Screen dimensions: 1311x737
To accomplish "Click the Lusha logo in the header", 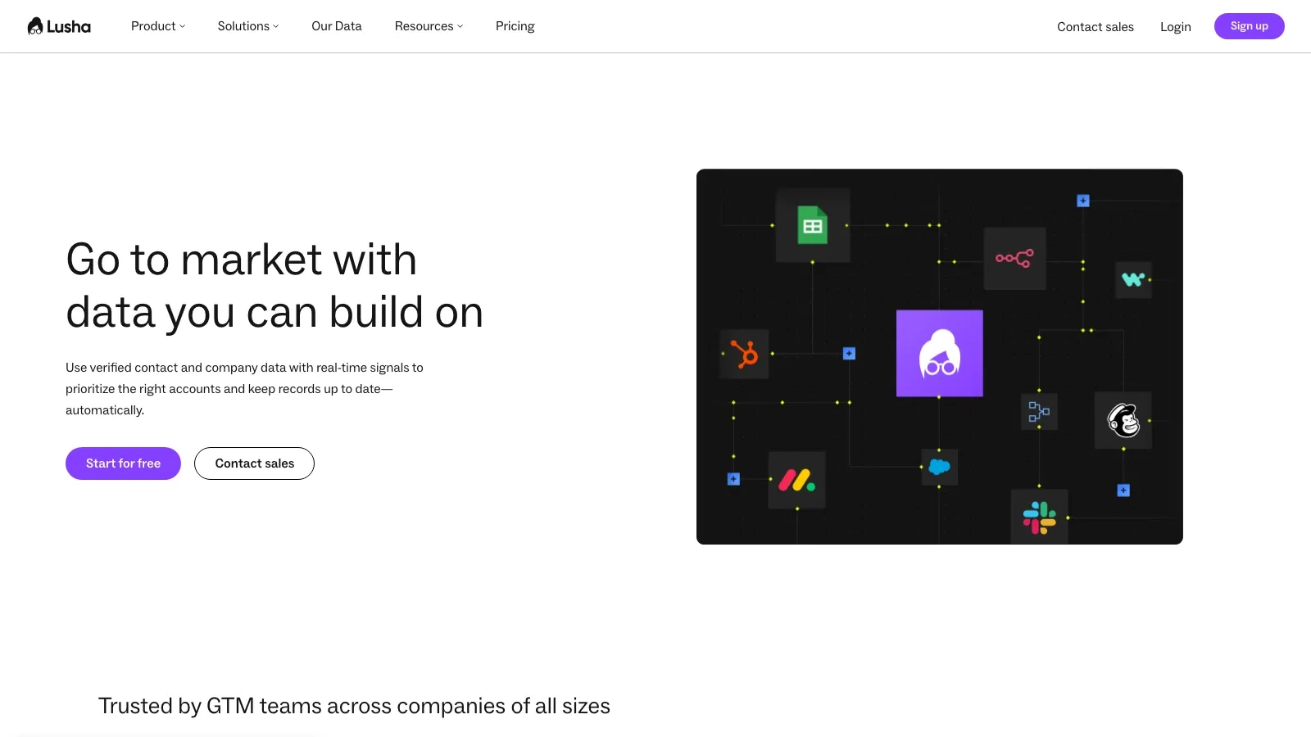I will tap(59, 26).
